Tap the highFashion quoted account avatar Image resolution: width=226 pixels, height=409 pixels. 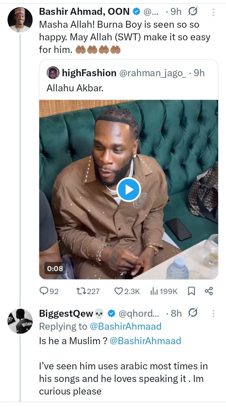(53, 73)
